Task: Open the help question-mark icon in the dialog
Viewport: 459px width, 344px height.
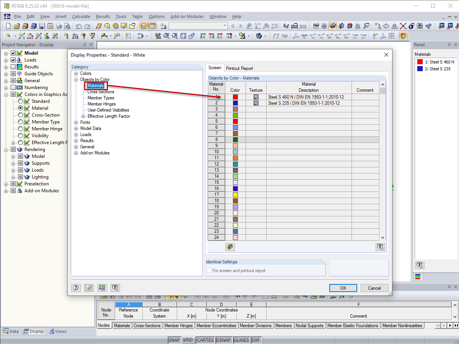Action: tap(76, 288)
